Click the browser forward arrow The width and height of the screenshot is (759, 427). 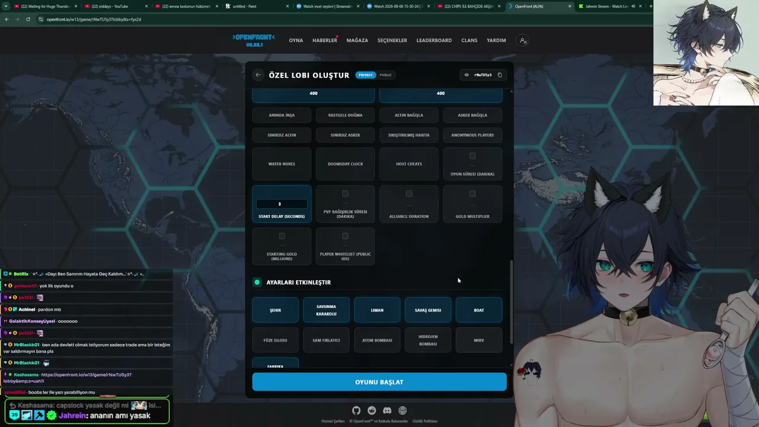tap(17, 19)
